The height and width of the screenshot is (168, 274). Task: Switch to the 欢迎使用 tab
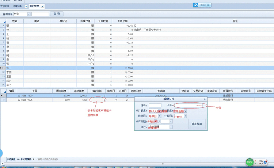5,7
